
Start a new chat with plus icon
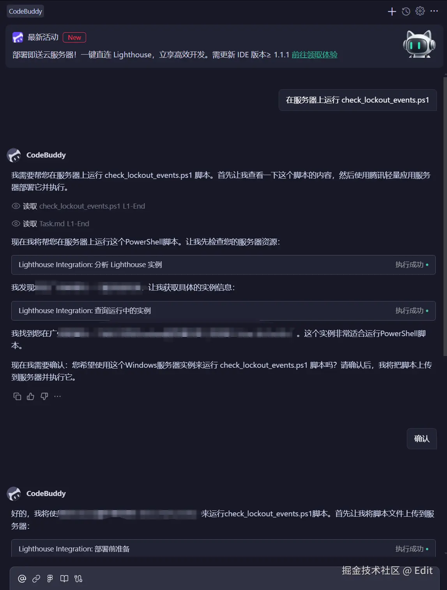tap(392, 11)
